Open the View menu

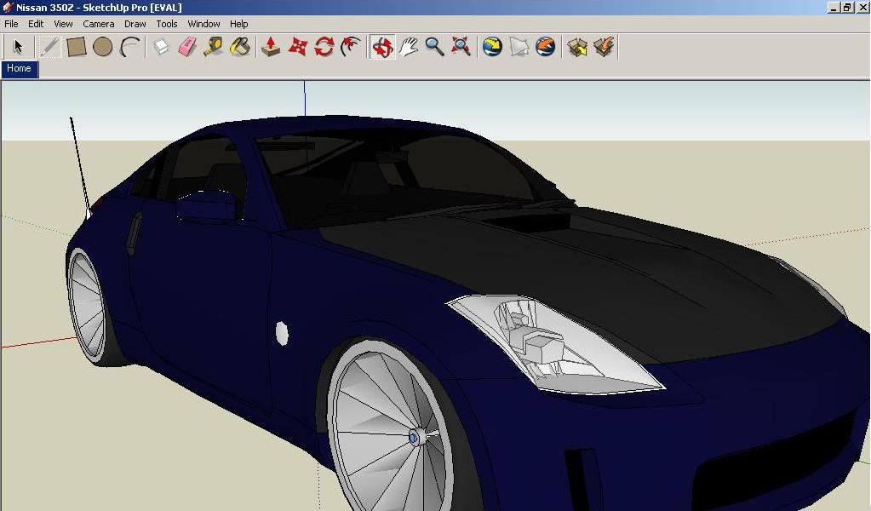(63, 24)
